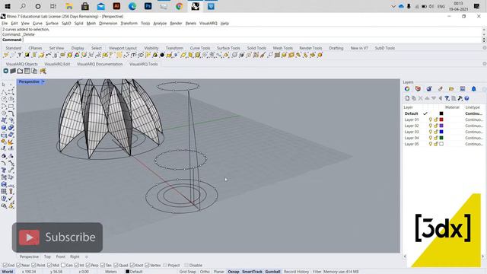Open the SubD menu
487x274 pixels.
click(66, 24)
